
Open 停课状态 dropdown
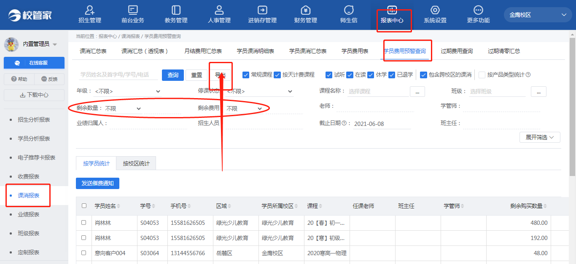coord(259,91)
